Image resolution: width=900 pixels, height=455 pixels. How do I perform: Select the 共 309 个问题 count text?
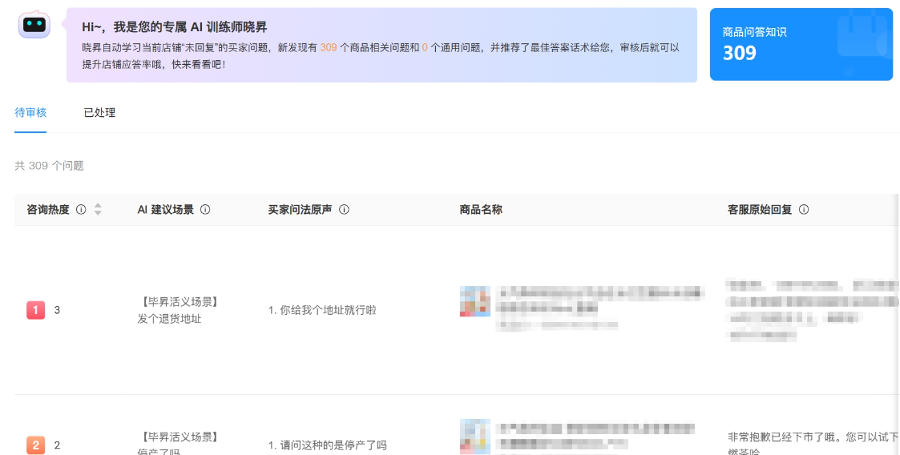pos(50,166)
